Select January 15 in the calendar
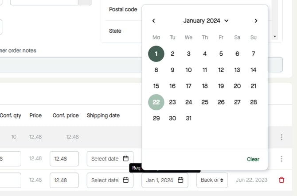This screenshot has width=297, height=196. (156, 86)
